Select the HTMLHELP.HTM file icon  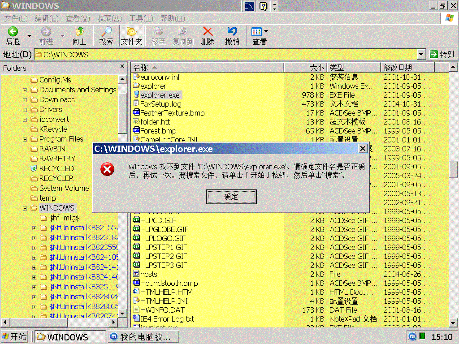(136, 292)
